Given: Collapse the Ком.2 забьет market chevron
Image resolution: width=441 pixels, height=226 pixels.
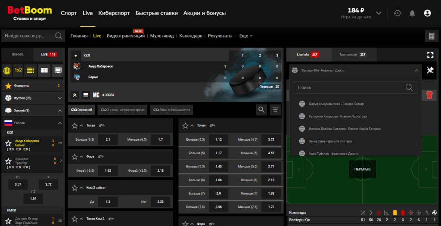Looking at the screenshot, I should point(81,188).
